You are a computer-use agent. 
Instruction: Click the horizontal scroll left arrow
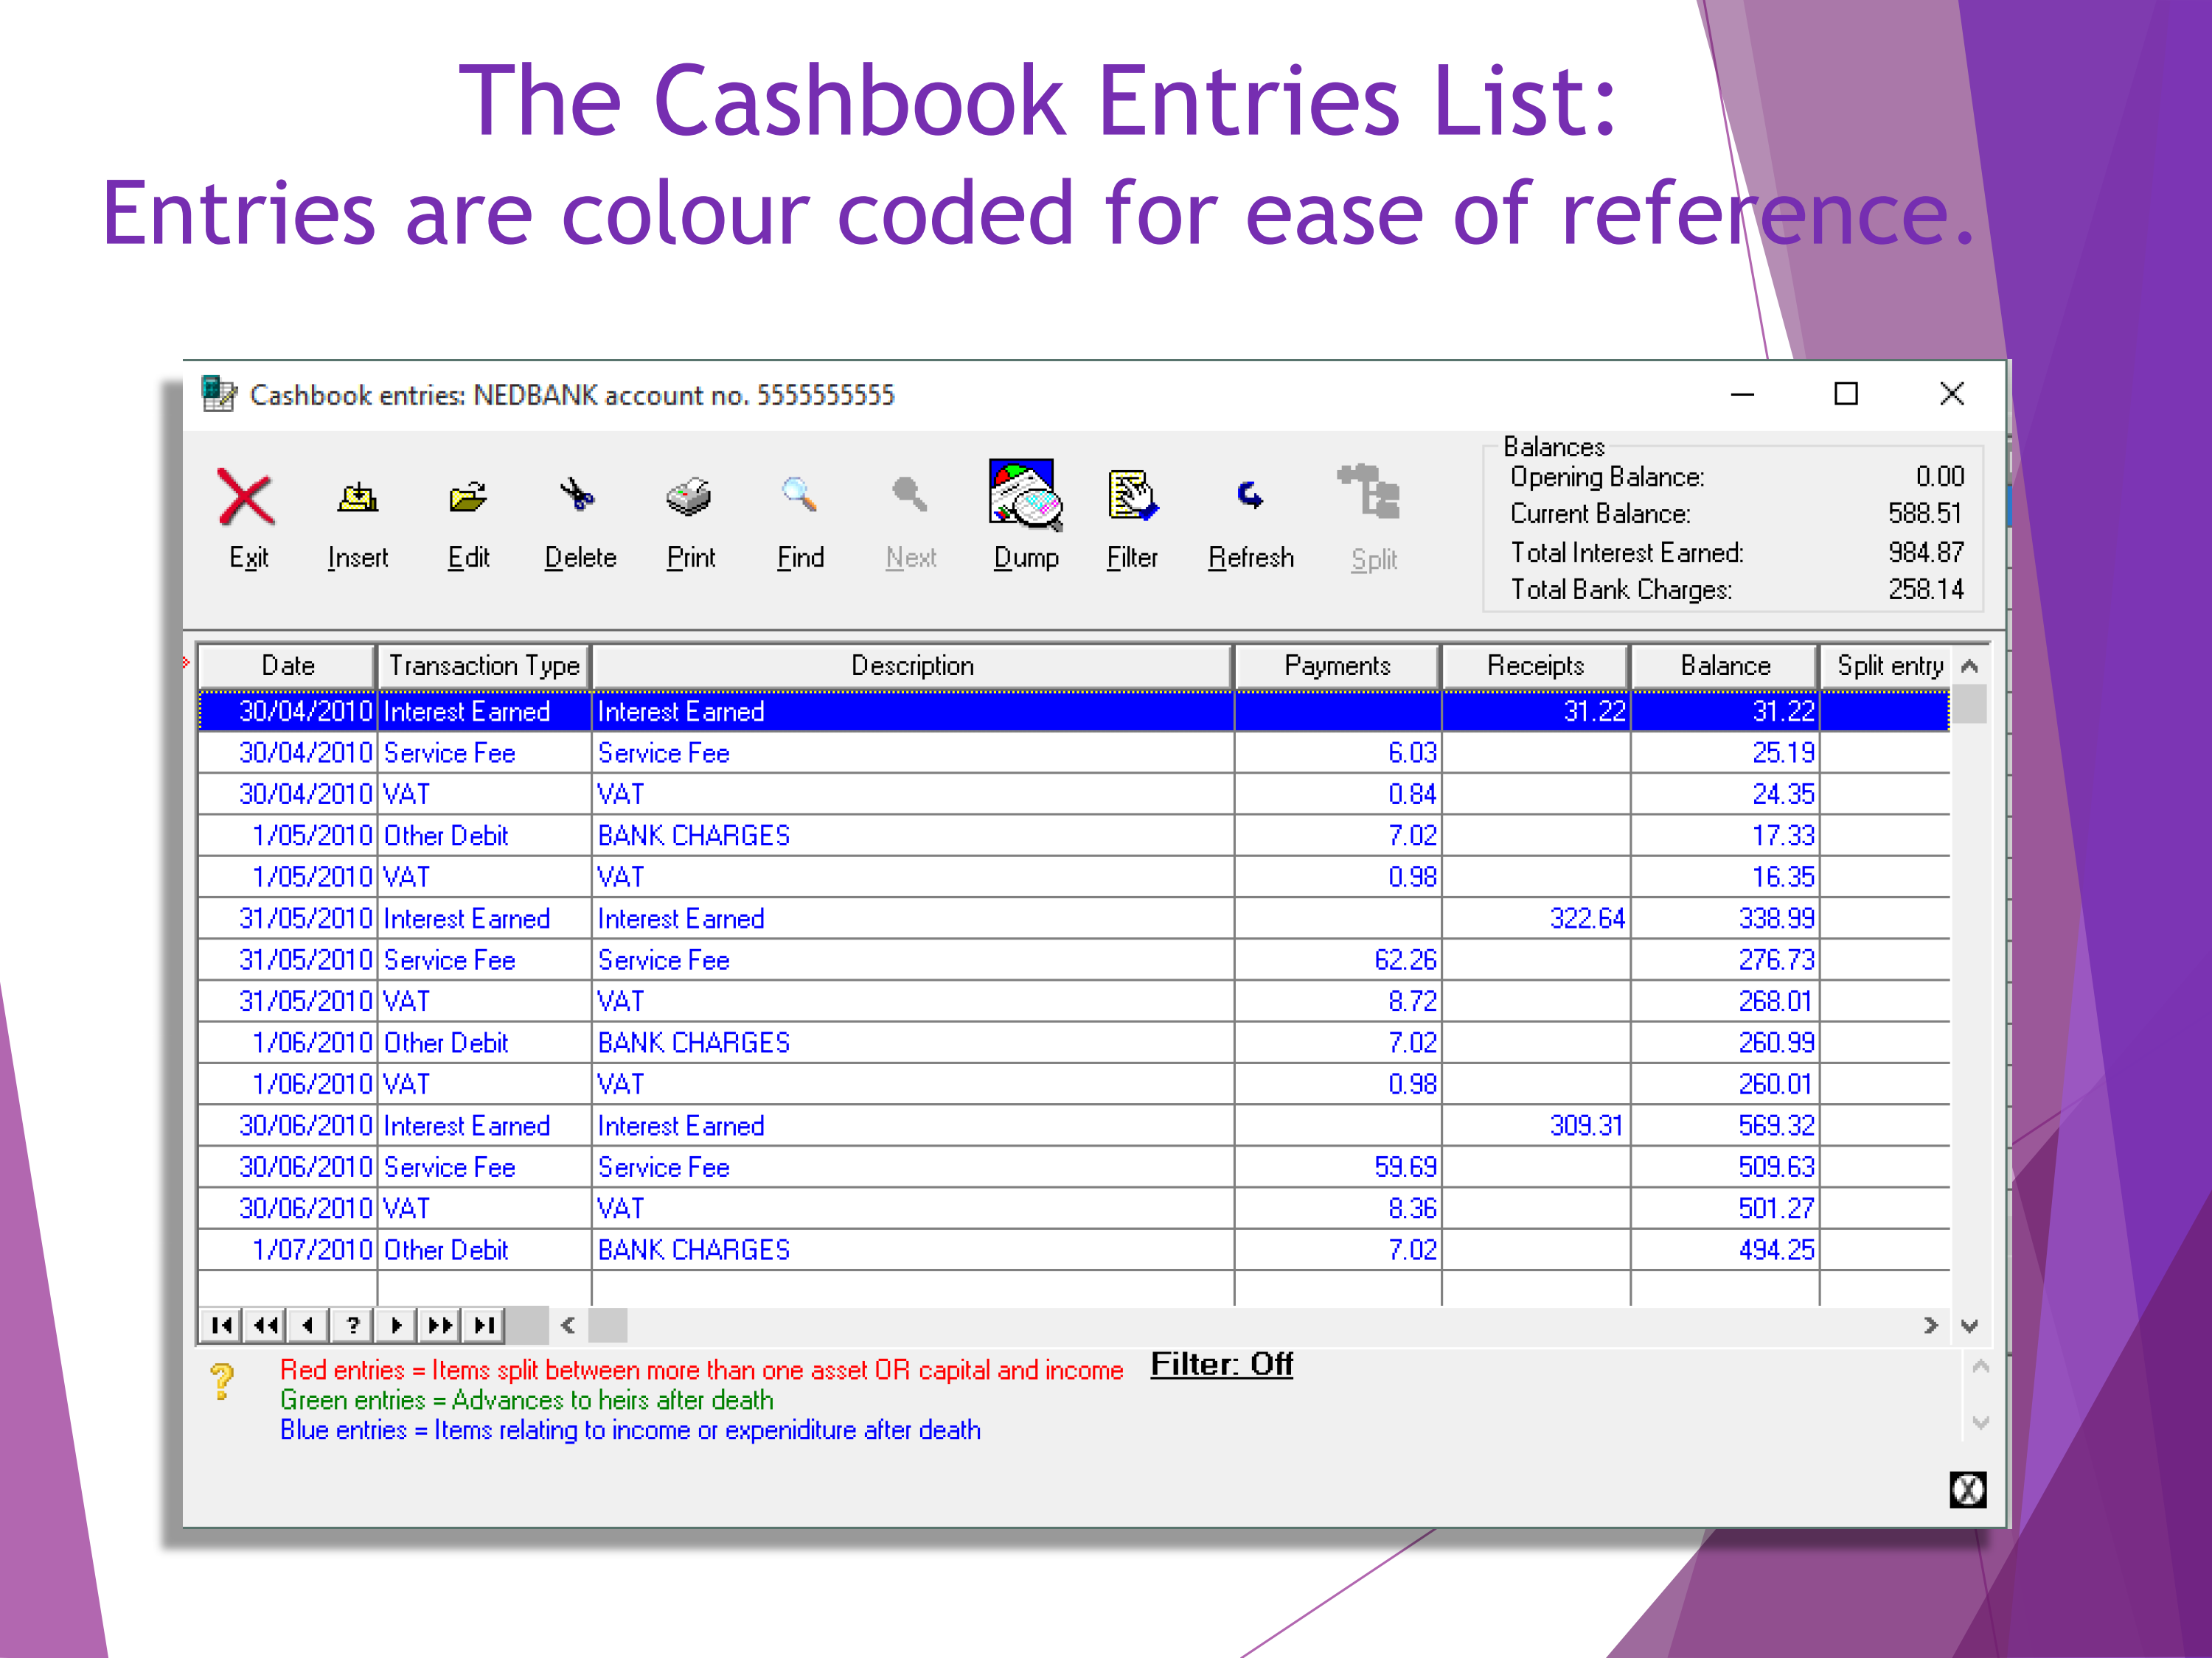click(568, 1325)
